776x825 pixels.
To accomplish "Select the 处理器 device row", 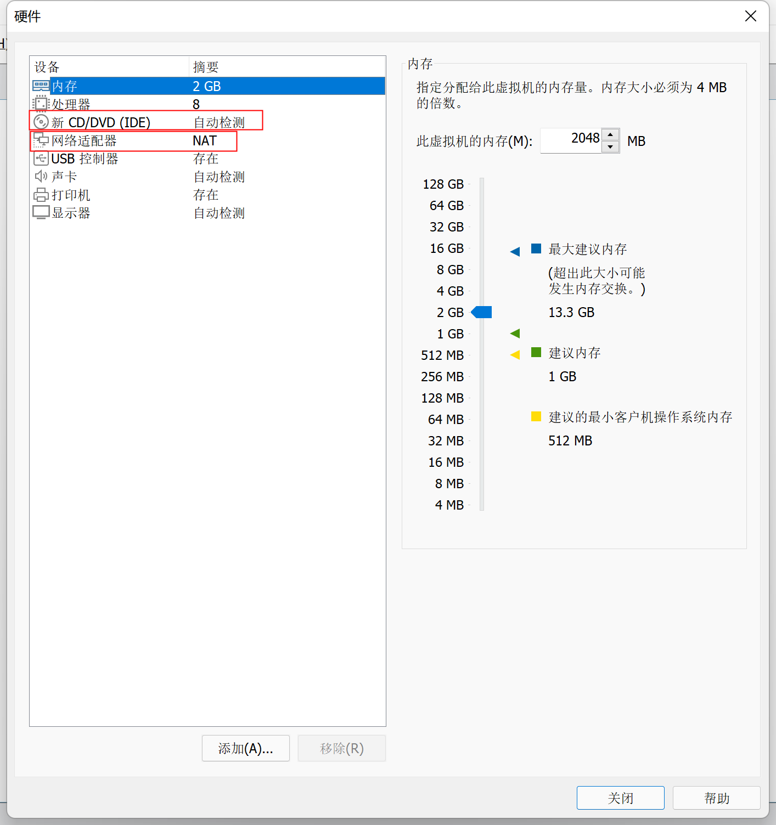I will tap(207, 104).
